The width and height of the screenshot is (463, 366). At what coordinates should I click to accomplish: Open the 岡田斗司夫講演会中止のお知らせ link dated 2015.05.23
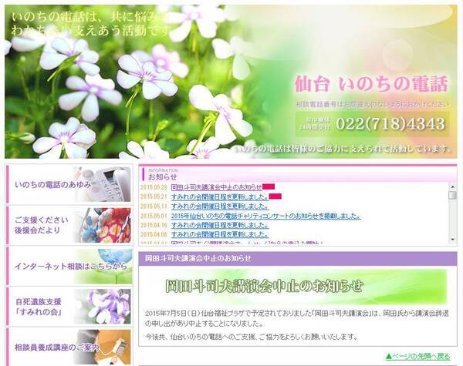coord(216,187)
